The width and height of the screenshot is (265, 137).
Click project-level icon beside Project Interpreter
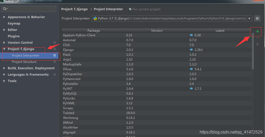pyautogui.click(x=54, y=55)
